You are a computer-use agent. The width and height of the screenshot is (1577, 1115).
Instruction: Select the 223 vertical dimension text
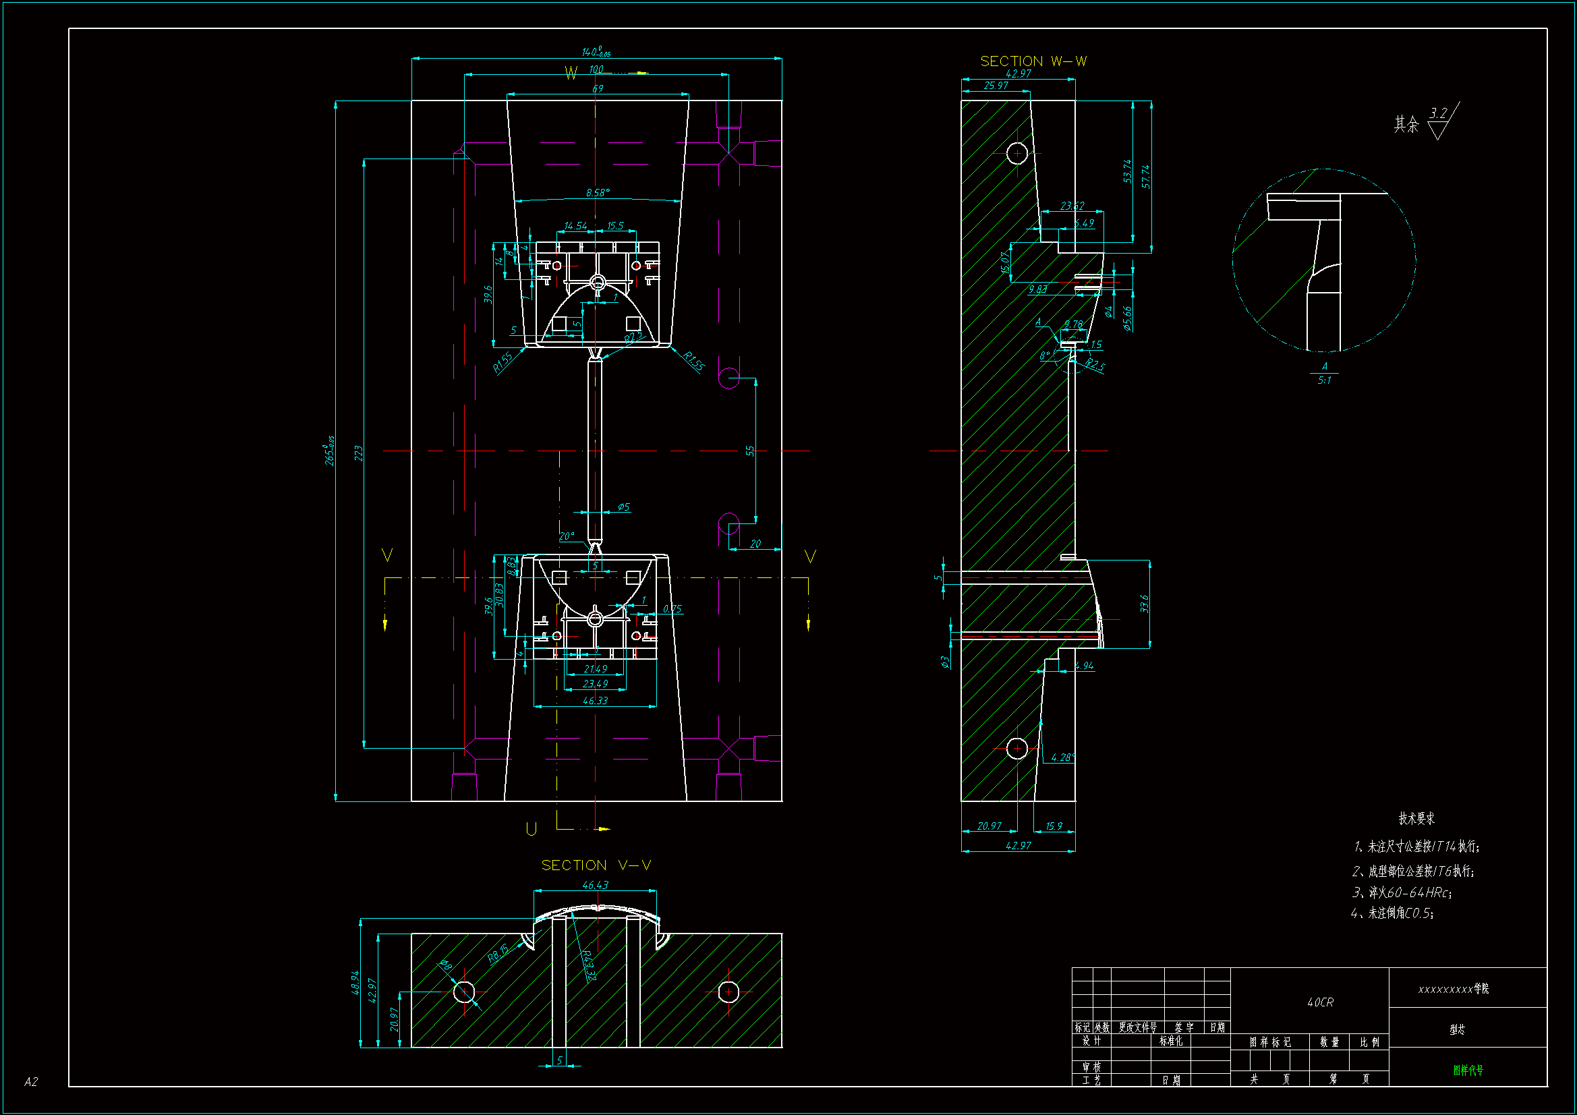coord(358,453)
